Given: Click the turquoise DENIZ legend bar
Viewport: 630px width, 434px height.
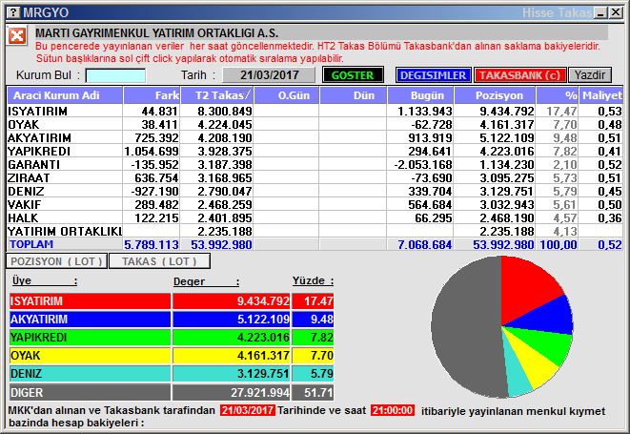Looking at the screenshot, I should pos(90,374).
